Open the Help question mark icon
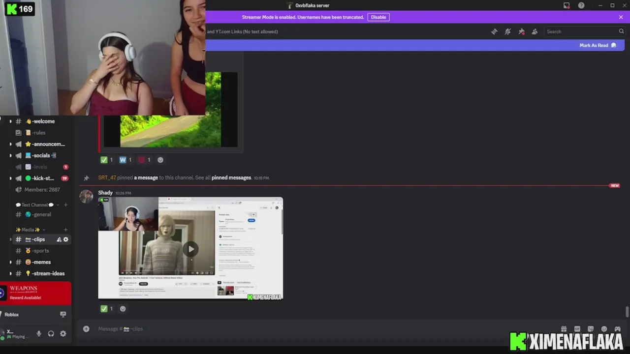The width and height of the screenshot is (630, 354). (581, 5)
